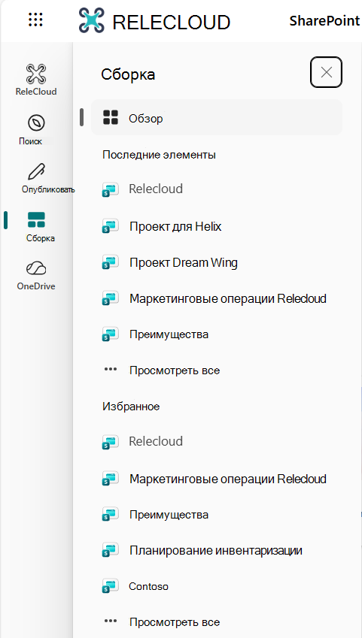Open the Contoso site link
Screen dimensions: 362x638
pyautogui.click(x=148, y=586)
